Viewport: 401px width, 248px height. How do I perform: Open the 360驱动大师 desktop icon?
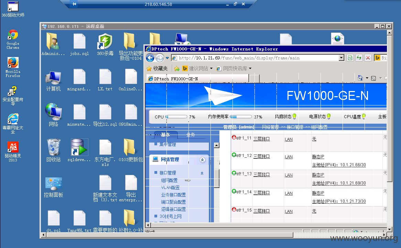[x=13, y=9]
